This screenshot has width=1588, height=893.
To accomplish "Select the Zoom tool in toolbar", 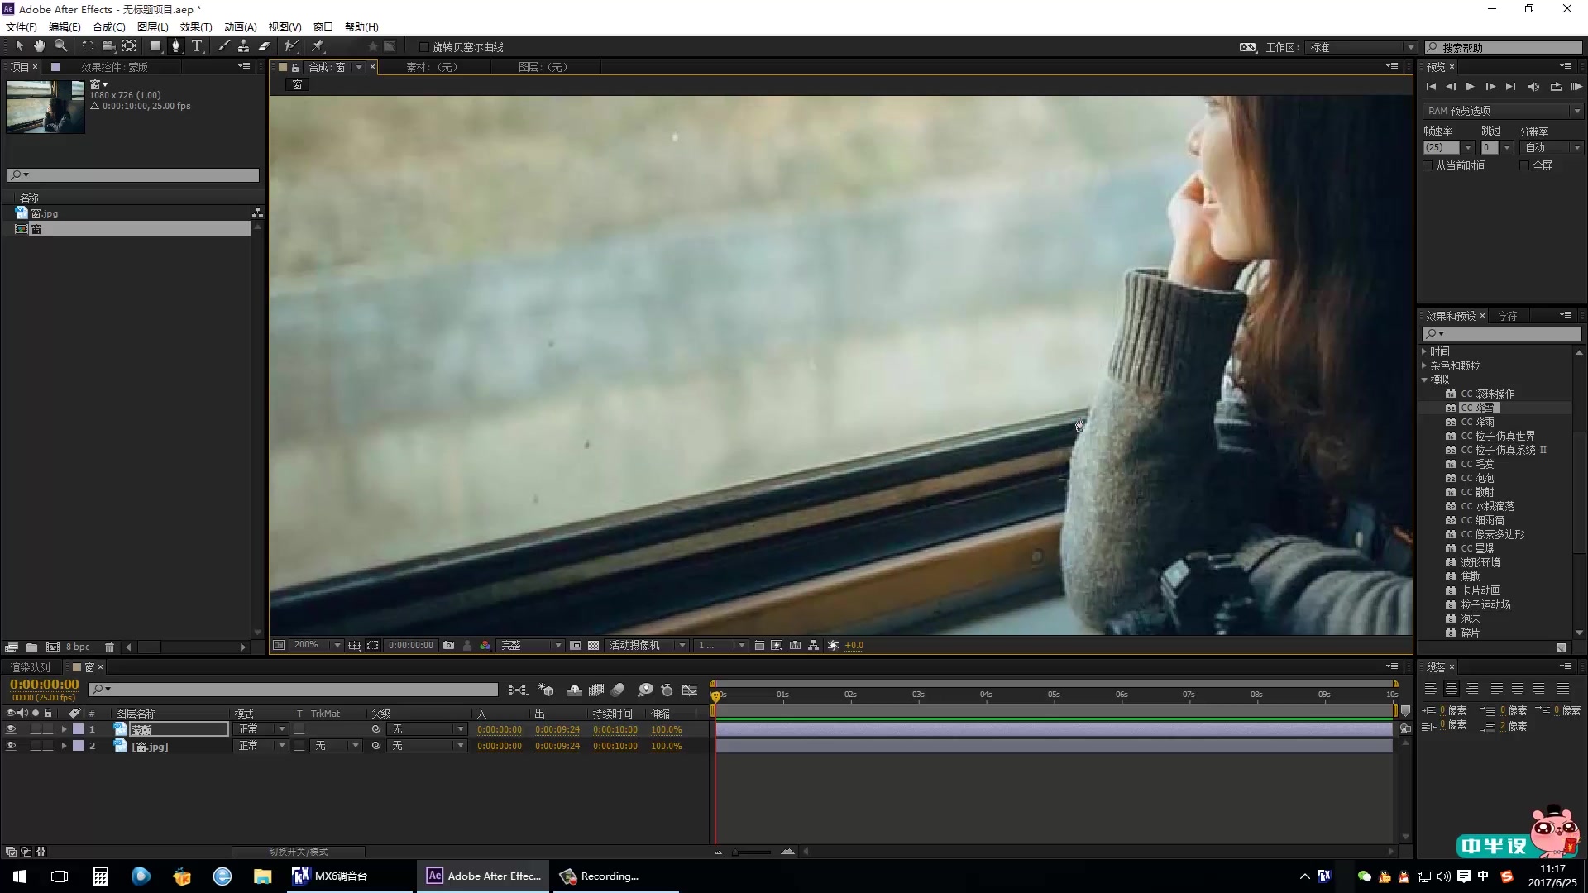I will click(60, 46).
